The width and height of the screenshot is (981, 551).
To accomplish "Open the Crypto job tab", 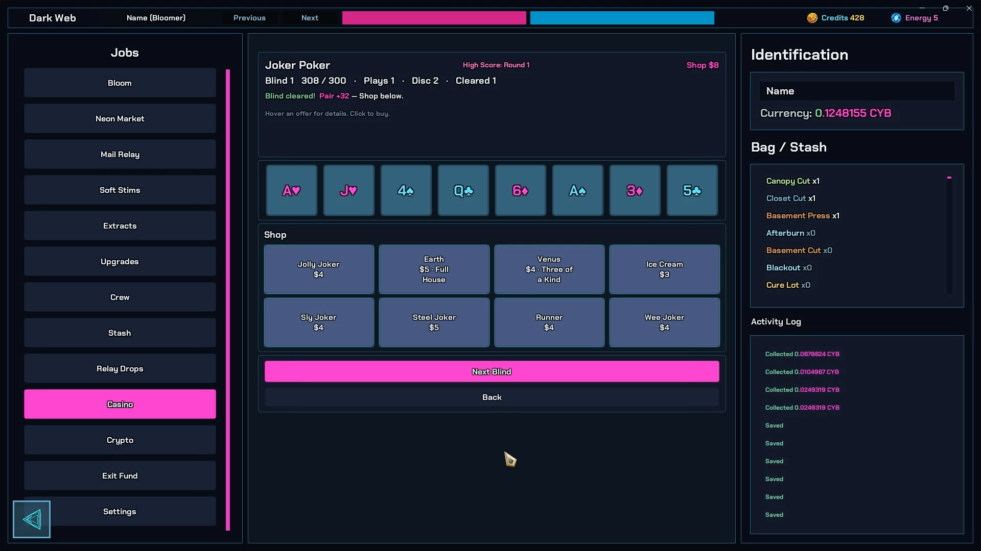I will point(120,440).
